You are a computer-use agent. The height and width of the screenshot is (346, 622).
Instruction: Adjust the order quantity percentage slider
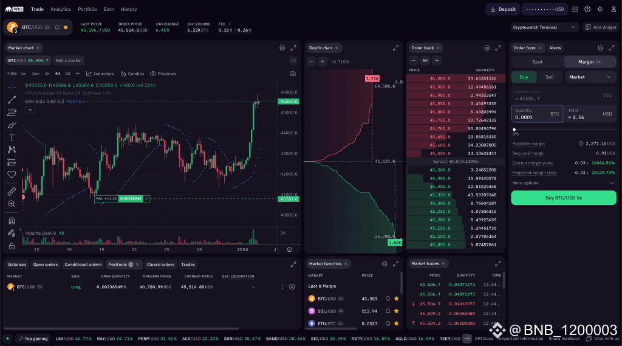(514, 129)
